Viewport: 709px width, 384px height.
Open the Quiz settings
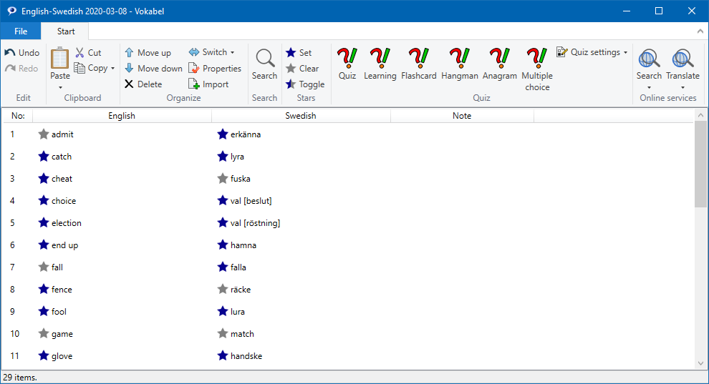click(592, 52)
